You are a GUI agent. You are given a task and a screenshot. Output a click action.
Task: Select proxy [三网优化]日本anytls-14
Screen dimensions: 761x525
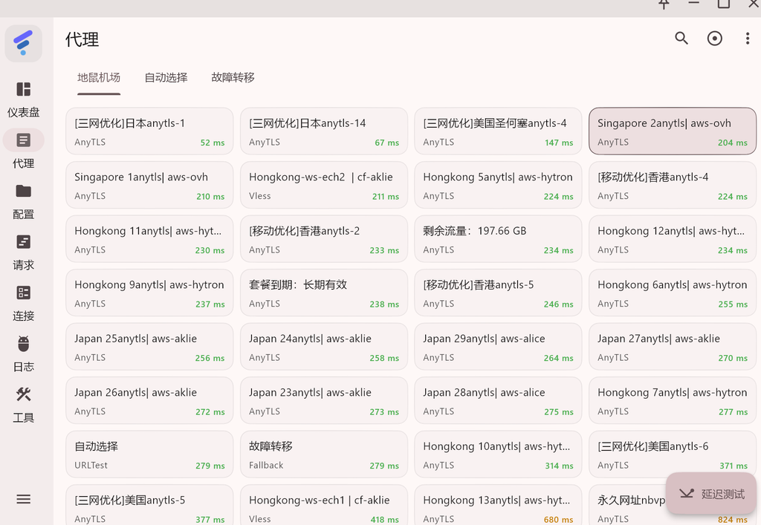pos(324,131)
